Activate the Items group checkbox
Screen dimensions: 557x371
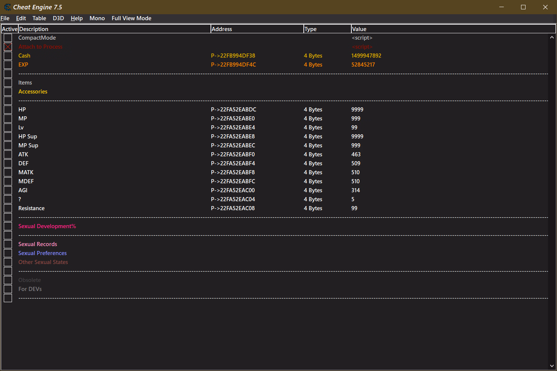[x=8, y=83]
